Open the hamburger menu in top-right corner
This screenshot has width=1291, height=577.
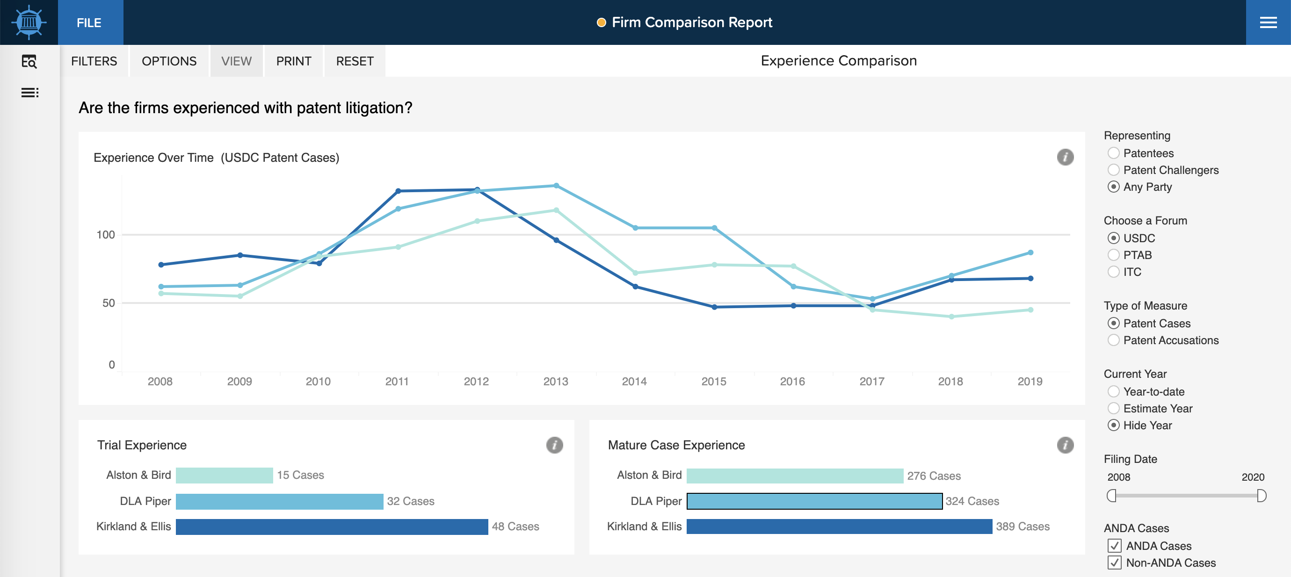point(1268,22)
